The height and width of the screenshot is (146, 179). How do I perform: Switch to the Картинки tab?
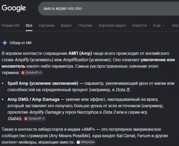point(47,25)
